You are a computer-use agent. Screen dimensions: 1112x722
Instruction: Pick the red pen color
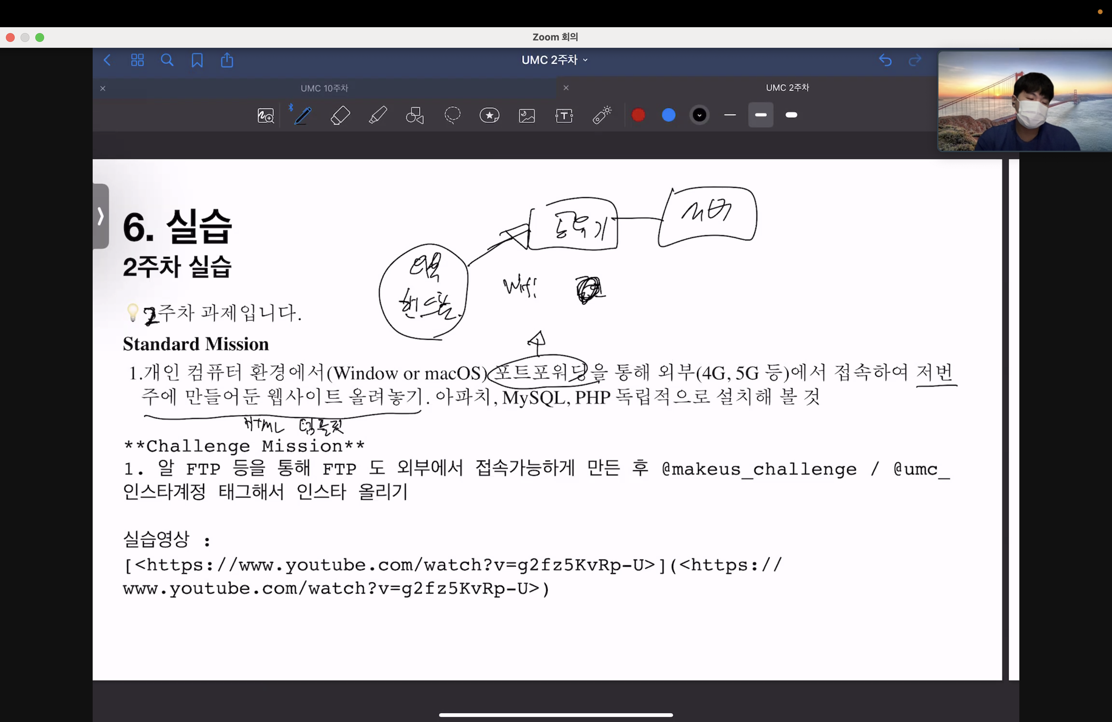(x=638, y=115)
